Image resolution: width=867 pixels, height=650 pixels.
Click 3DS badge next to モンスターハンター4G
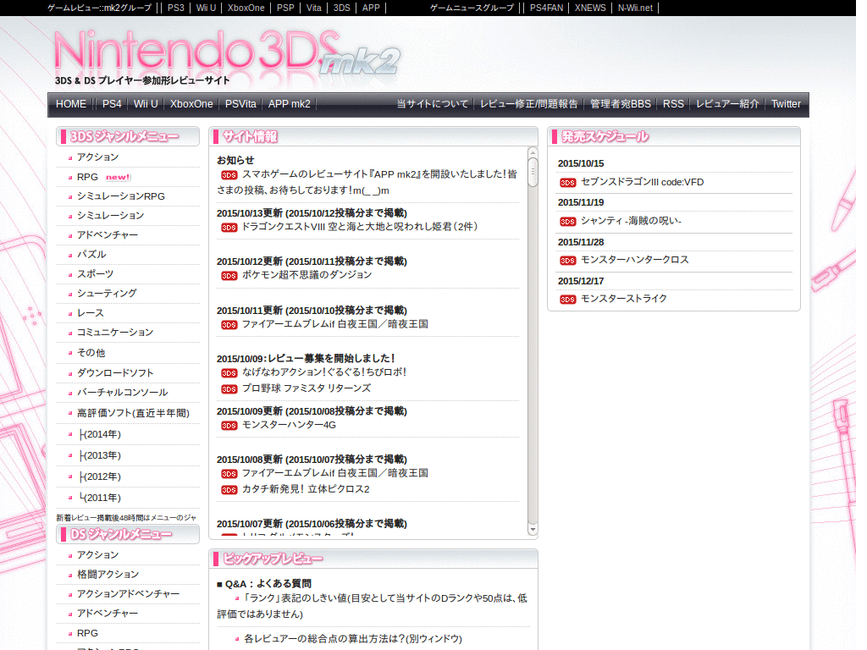229,426
